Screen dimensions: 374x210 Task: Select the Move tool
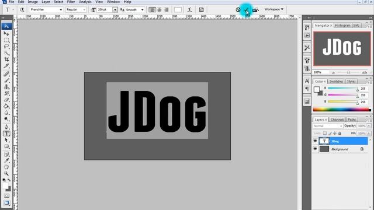6,34
